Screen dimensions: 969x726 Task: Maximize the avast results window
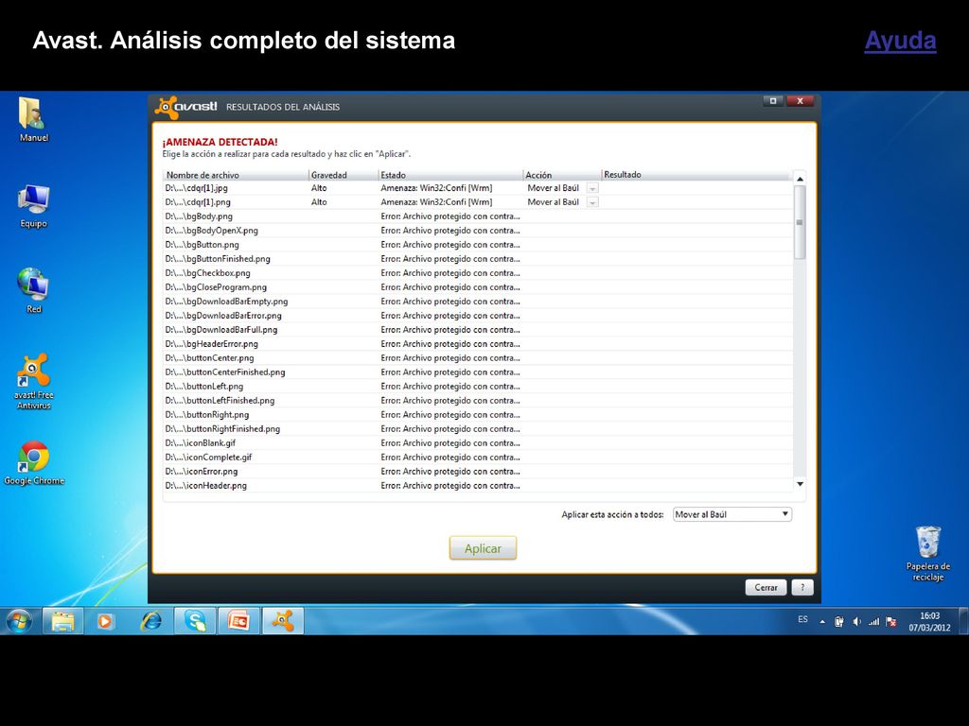point(772,100)
